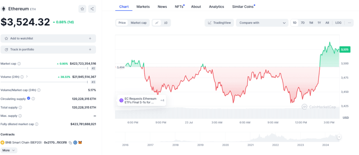
Task: Select the 1M time range
Action: (311, 23)
